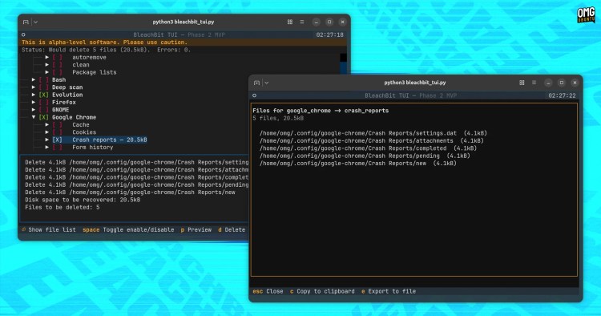Click the 'Status: Would delete 5 files' line
The height and width of the screenshot is (316, 601).
pos(106,50)
